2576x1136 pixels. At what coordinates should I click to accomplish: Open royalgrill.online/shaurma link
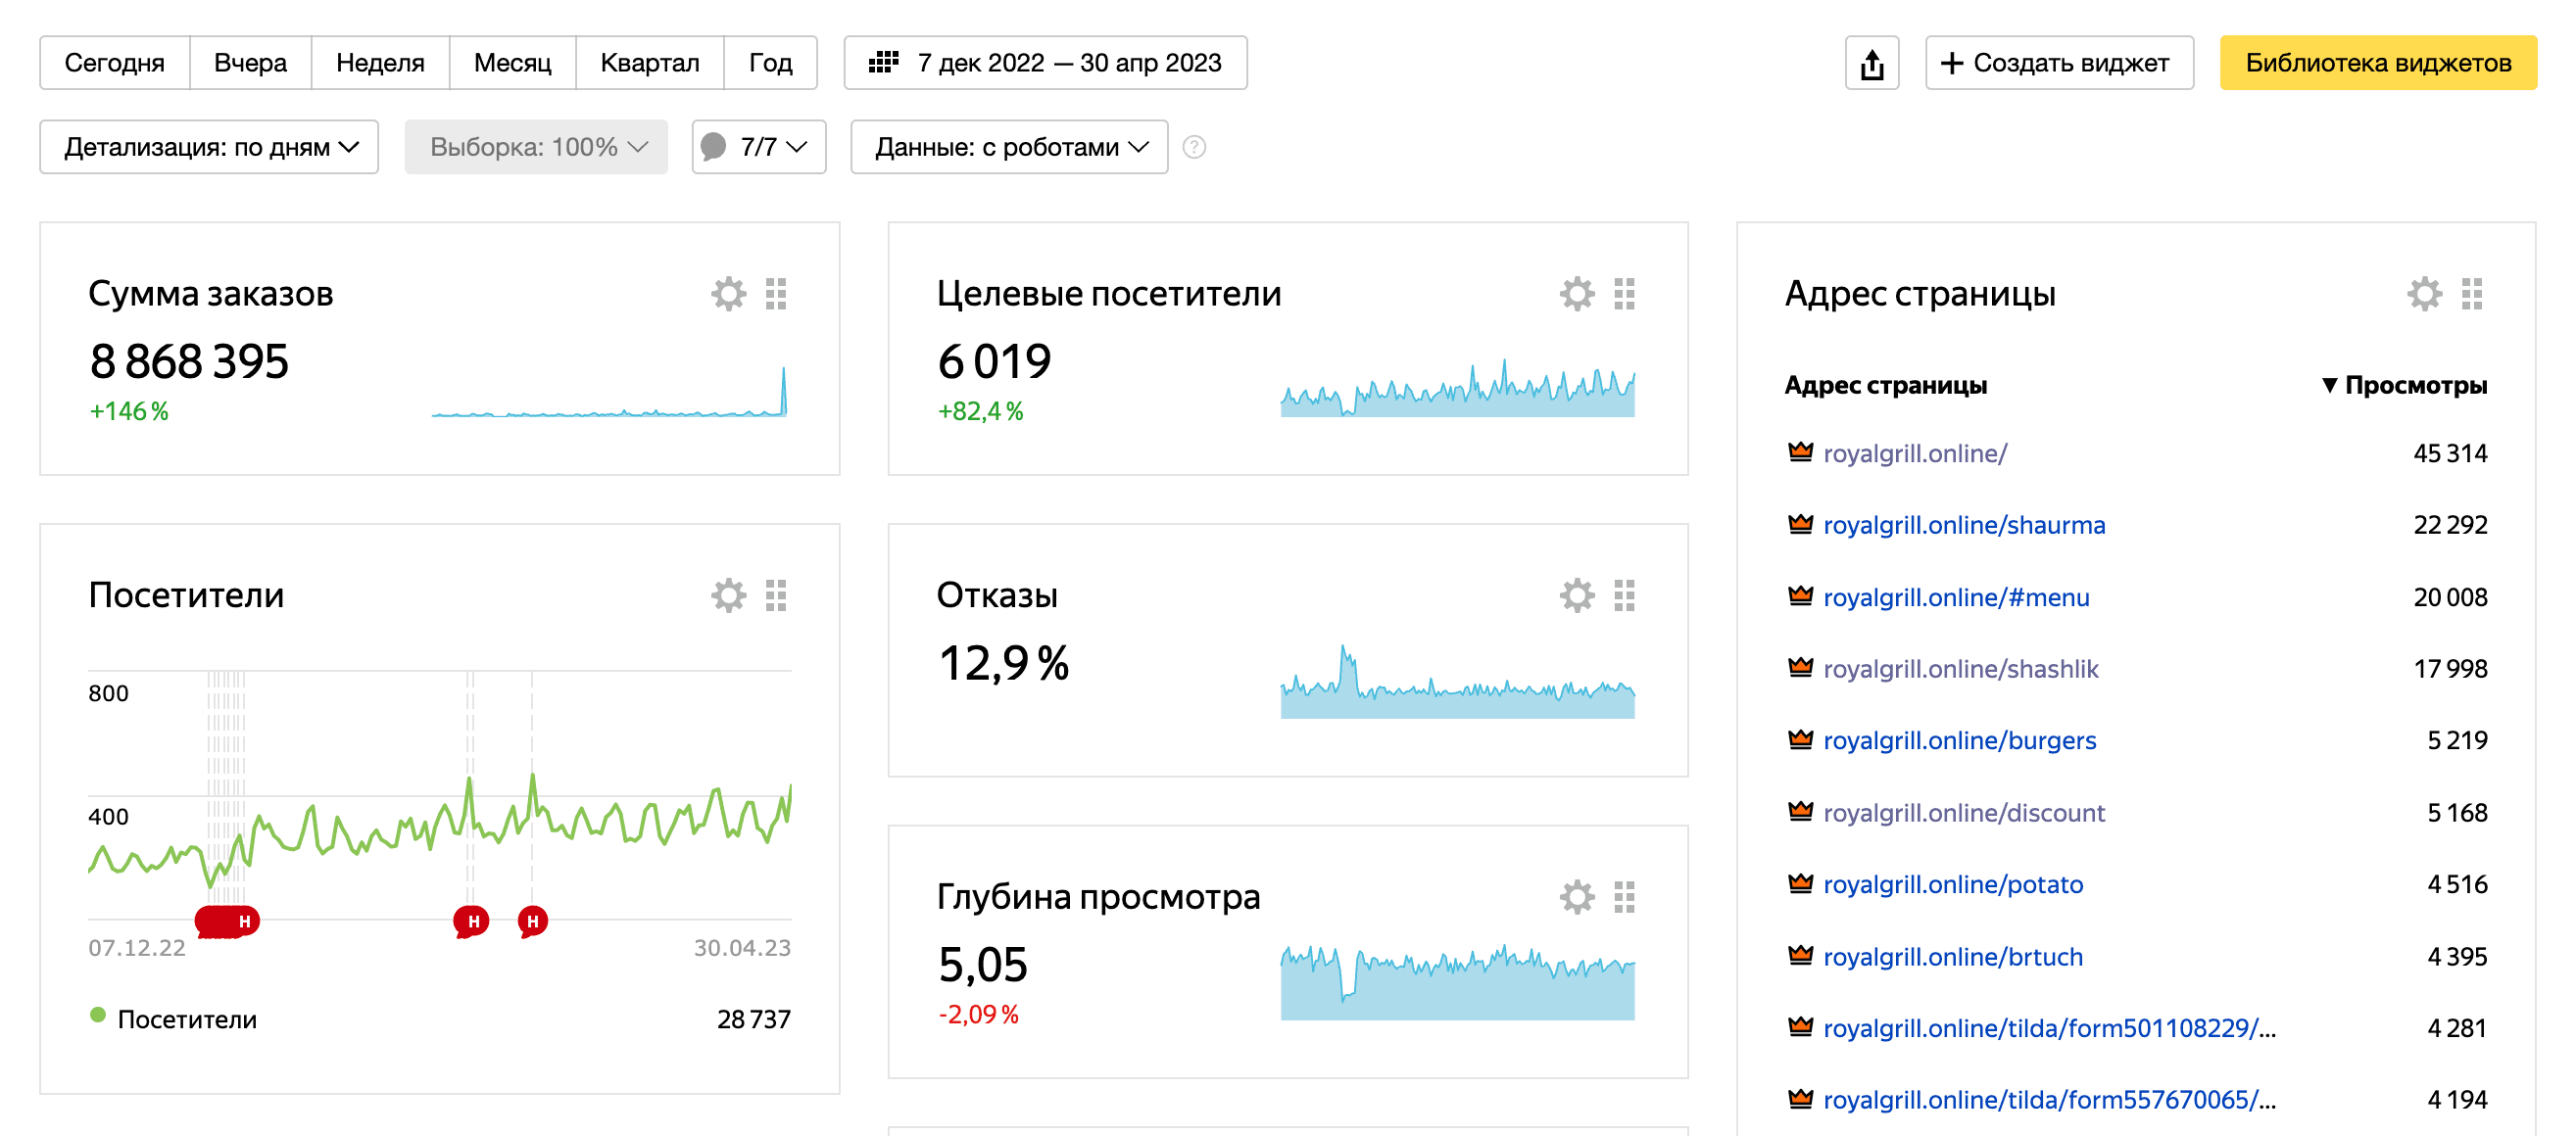[x=1964, y=525]
